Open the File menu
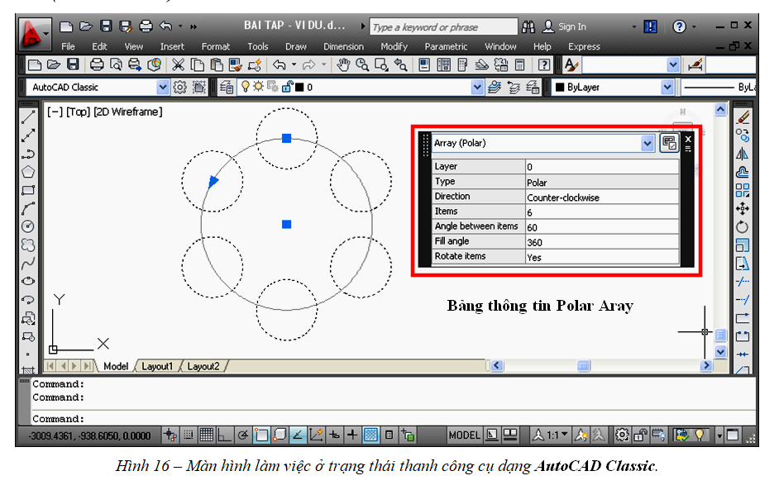The image size is (779, 490). (x=68, y=46)
